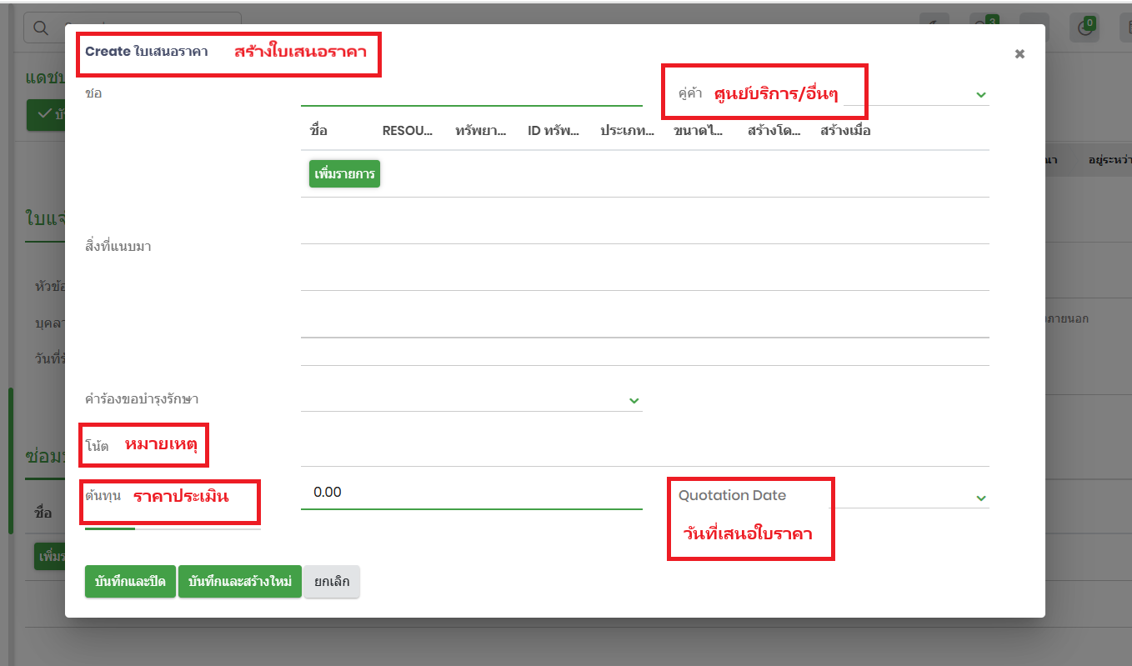Close the Create ใบเสนอราคา dialog with X

(x=1019, y=54)
